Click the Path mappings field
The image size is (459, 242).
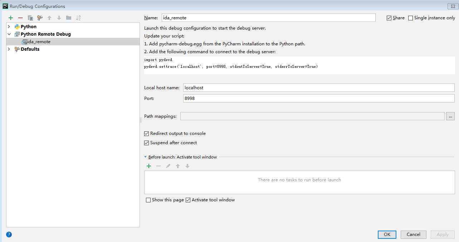(x=312, y=116)
